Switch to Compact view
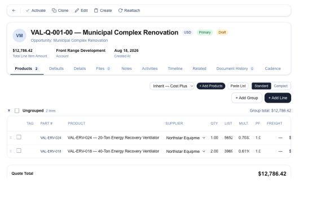This screenshot has width=316, height=203. (280, 86)
